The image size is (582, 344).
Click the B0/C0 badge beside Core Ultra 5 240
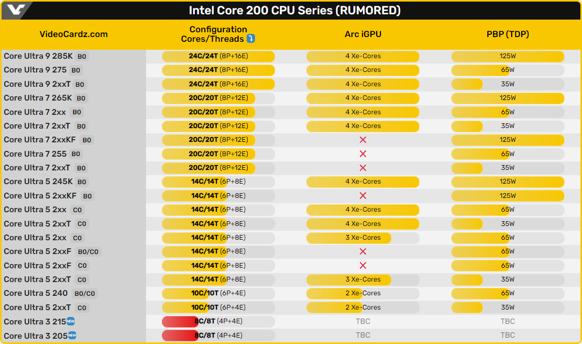pos(85,294)
